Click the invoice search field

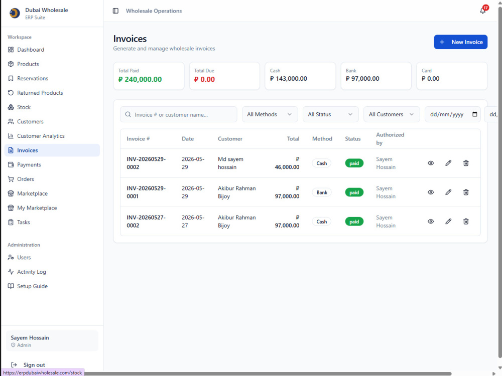click(178, 114)
